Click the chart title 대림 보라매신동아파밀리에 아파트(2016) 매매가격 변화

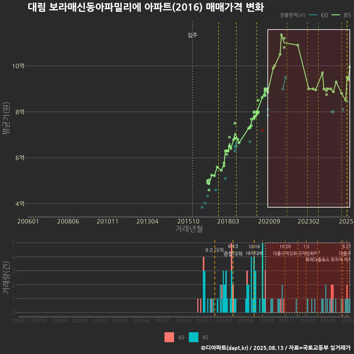click(x=146, y=7)
